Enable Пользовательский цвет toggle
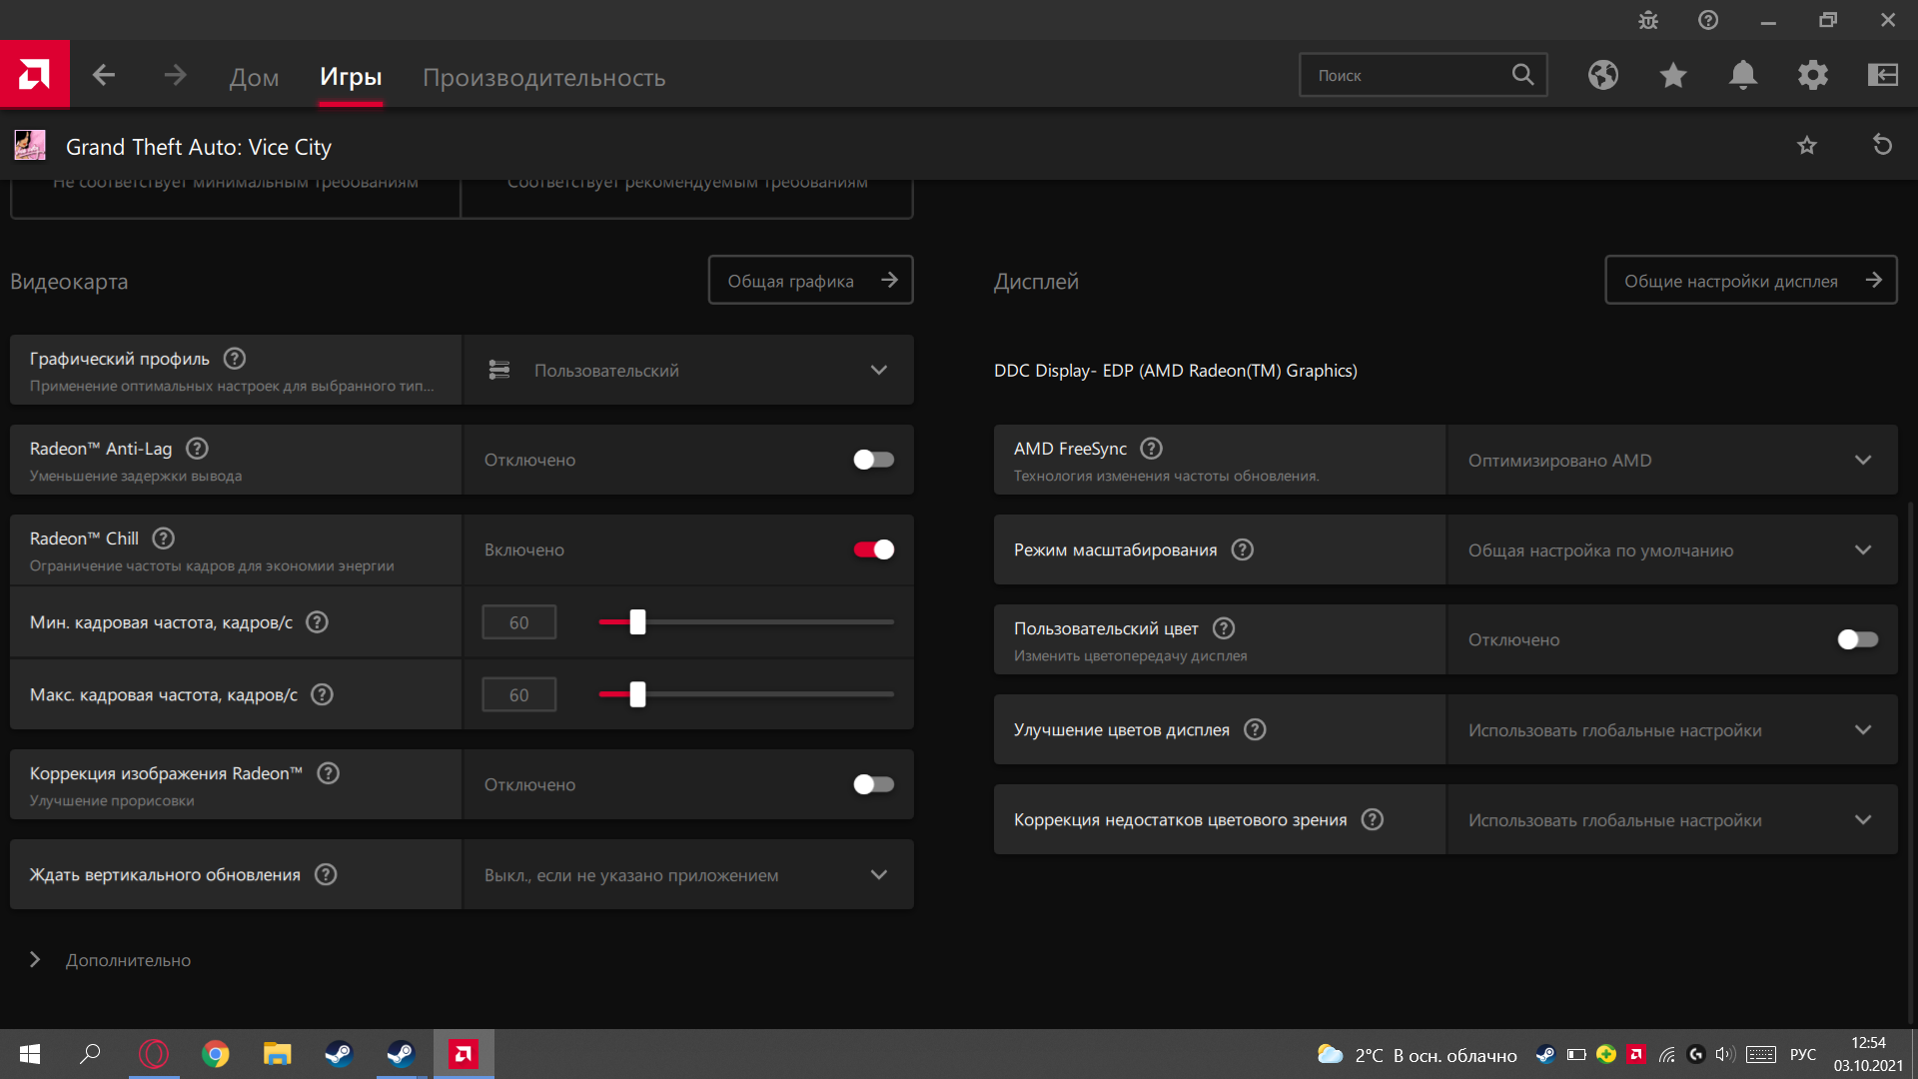 tap(1858, 639)
